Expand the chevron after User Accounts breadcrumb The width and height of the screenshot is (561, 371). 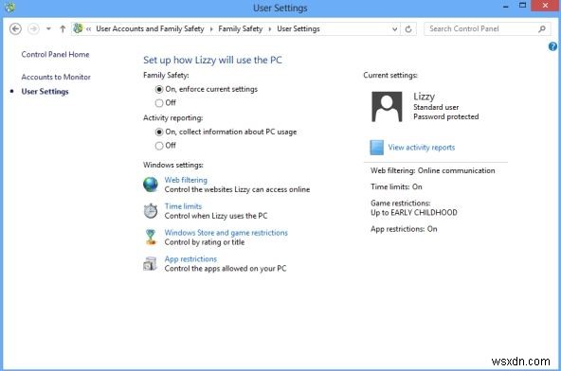[211, 29]
